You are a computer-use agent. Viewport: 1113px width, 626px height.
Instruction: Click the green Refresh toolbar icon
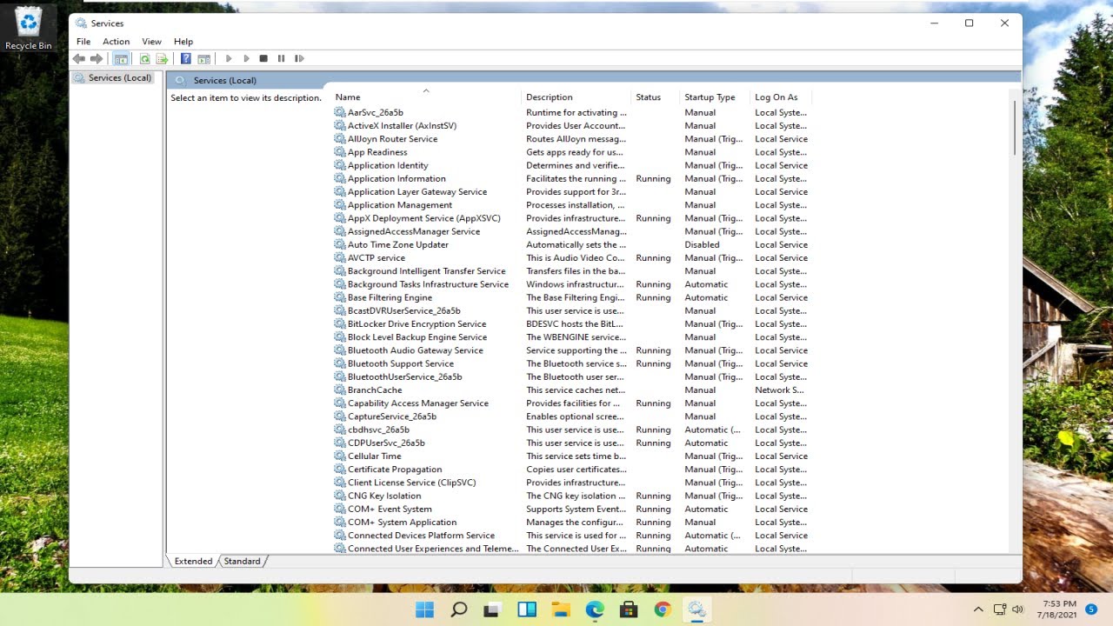click(144, 58)
